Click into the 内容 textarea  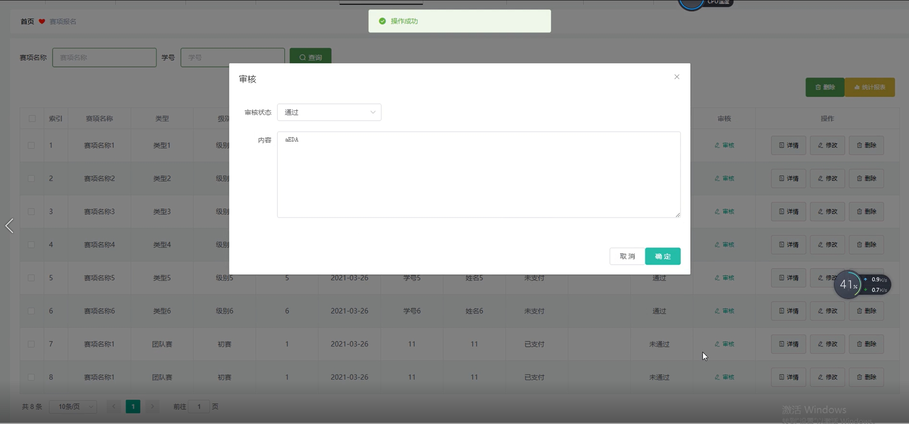click(x=479, y=174)
